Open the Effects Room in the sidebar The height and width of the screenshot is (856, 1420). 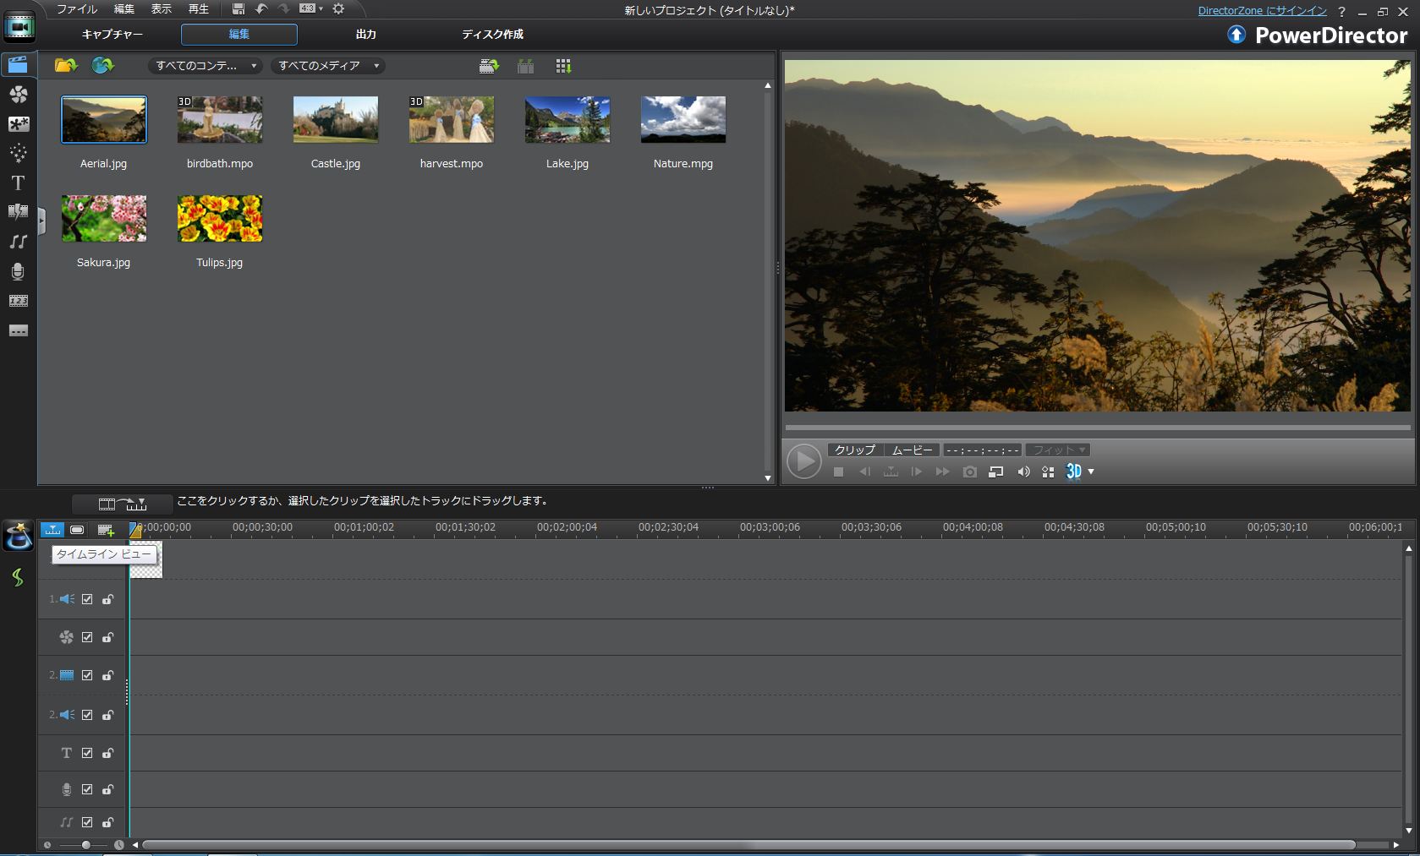click(18, 94)
